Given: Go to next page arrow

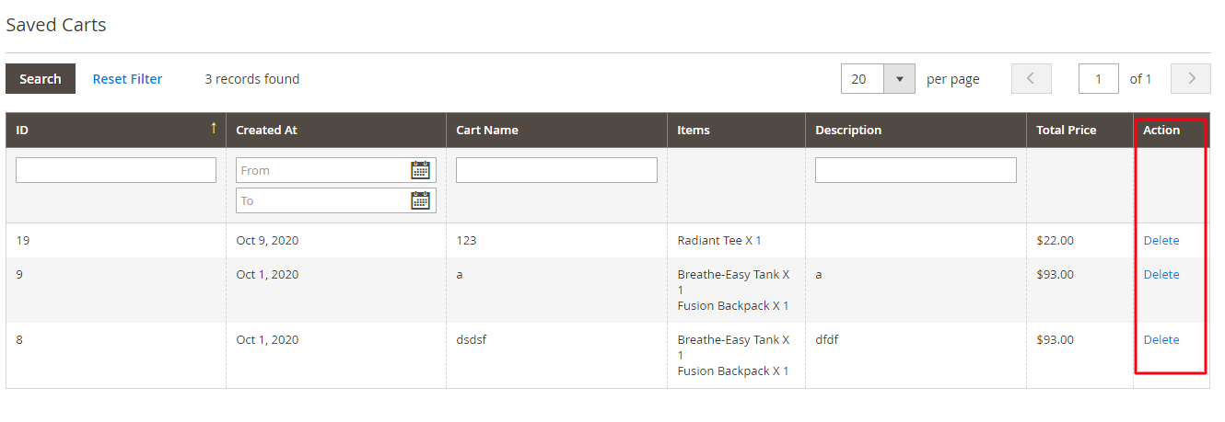Looking at the screenshot, I should [x=1191, y=79].
